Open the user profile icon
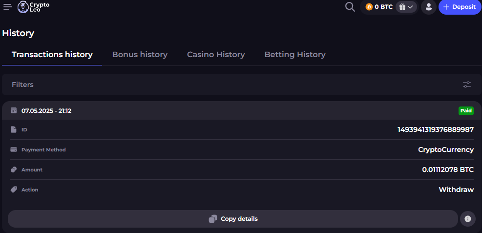The width and height of the screenshot is (482, 233). coord(428,7)
